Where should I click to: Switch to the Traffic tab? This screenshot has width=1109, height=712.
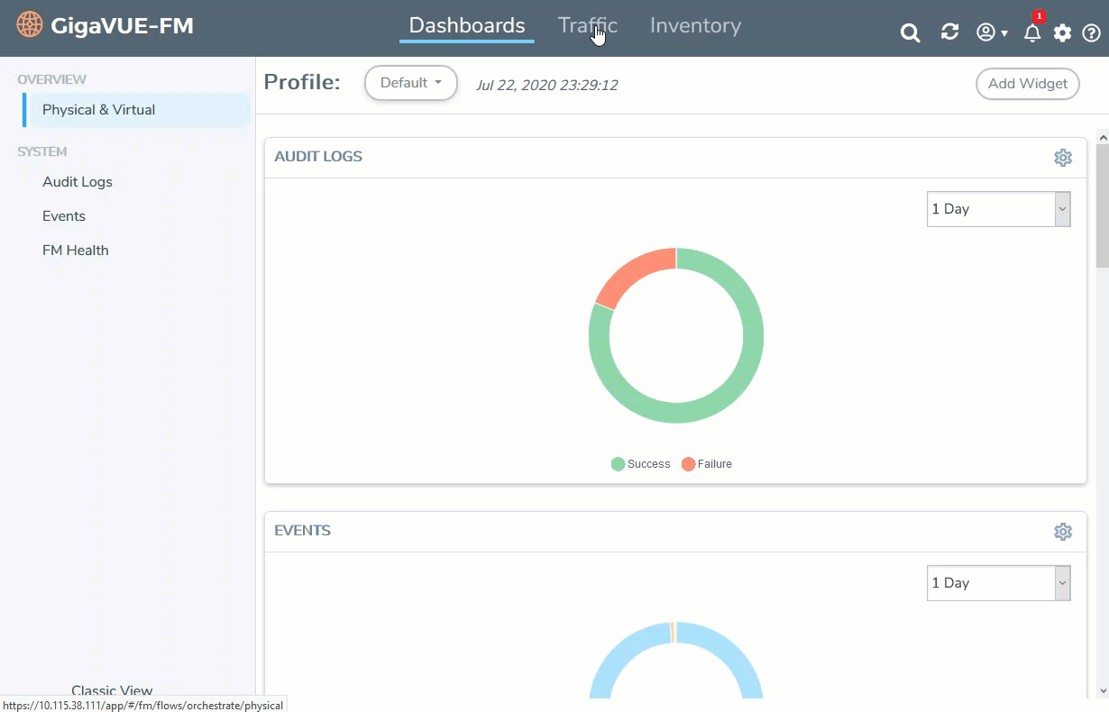pos(587,26)
